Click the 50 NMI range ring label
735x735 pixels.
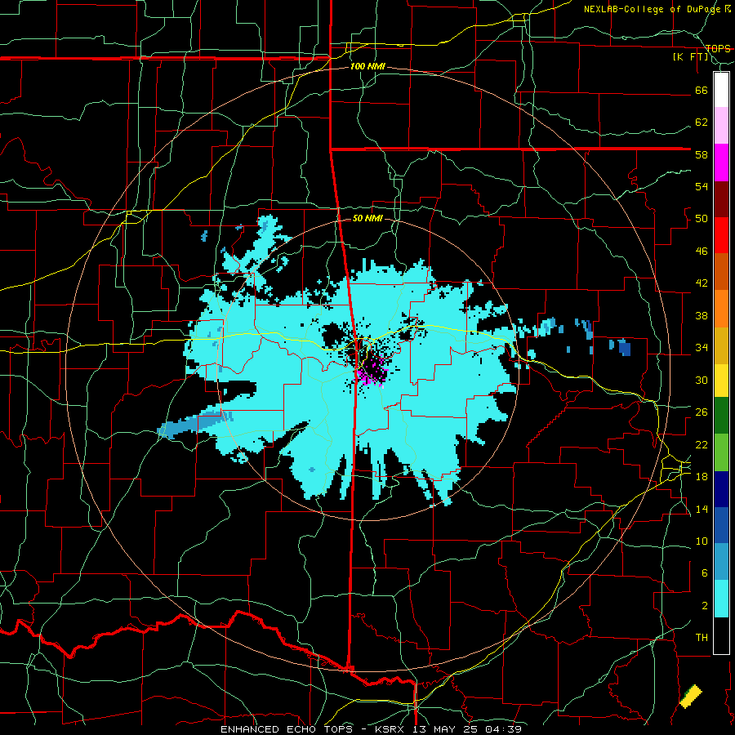(367, 218)
